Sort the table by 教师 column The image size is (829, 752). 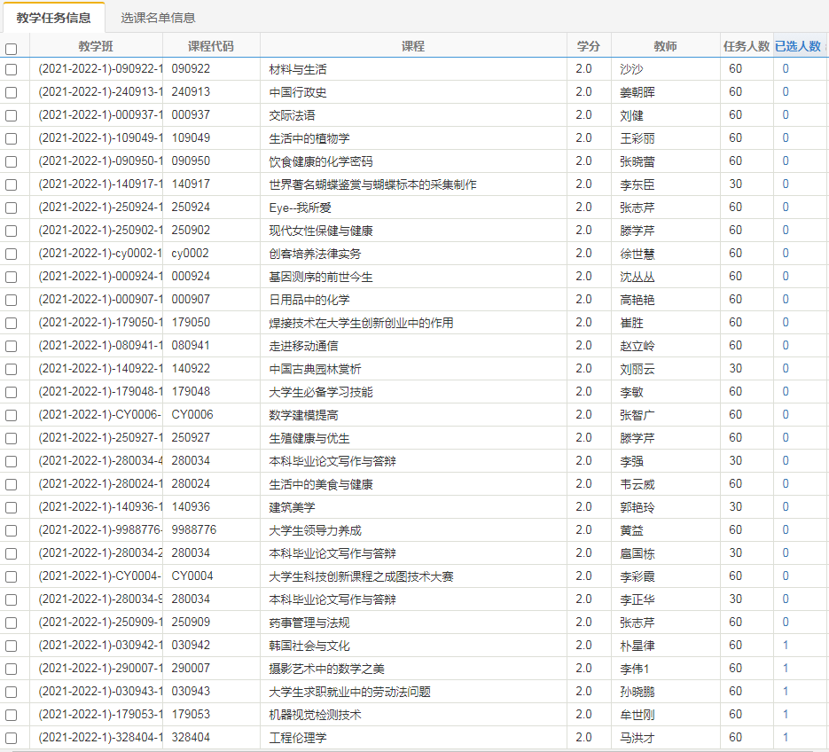pos(665,46)
